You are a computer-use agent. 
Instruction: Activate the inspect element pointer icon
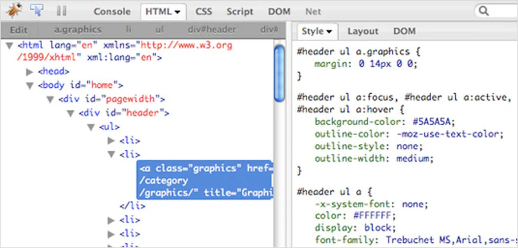pyautogui.click(x=37, y=10)
